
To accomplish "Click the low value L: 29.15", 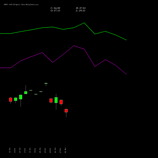I will pos(81,11).
